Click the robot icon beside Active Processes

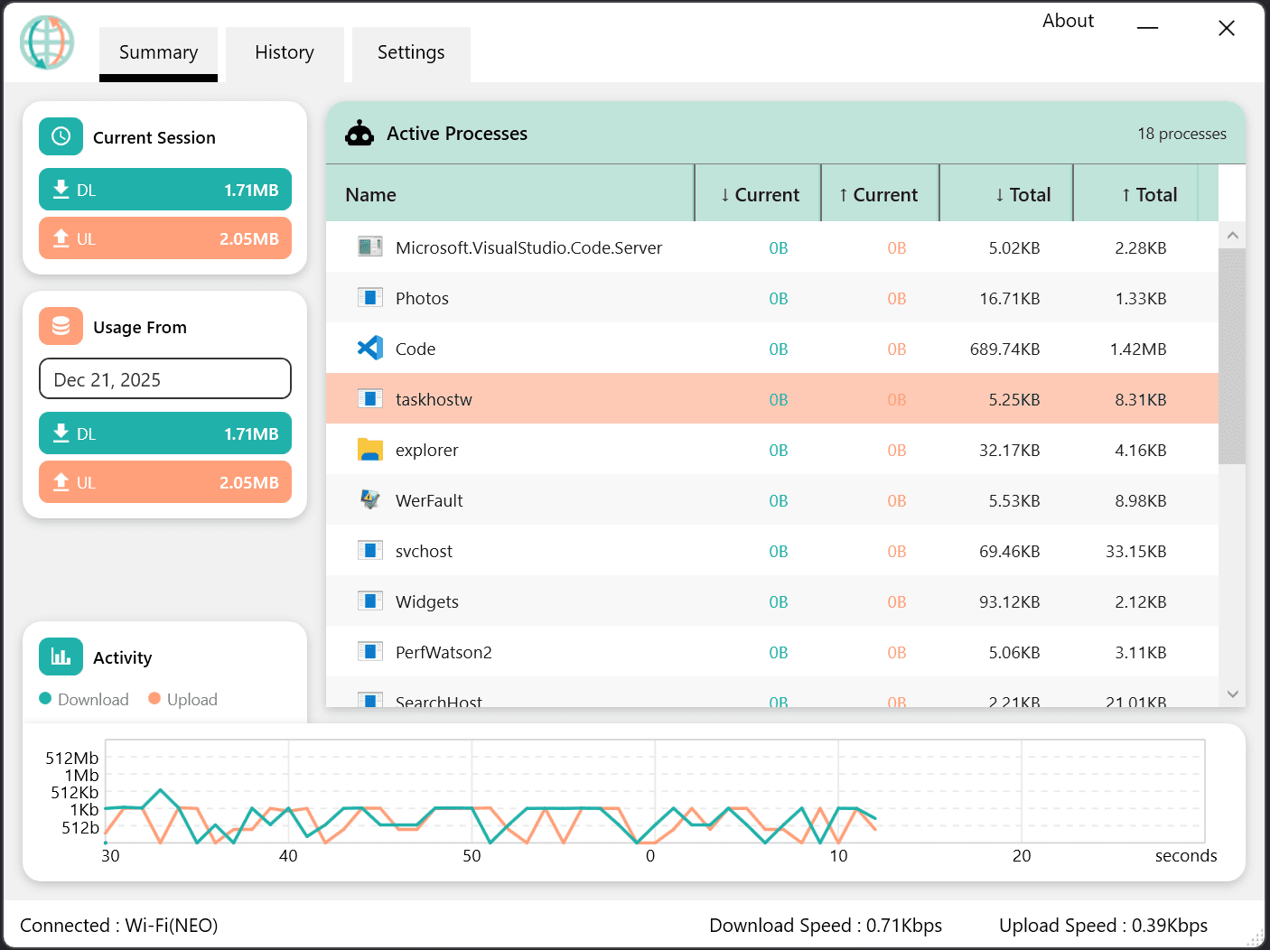click(x=360, y=133)
